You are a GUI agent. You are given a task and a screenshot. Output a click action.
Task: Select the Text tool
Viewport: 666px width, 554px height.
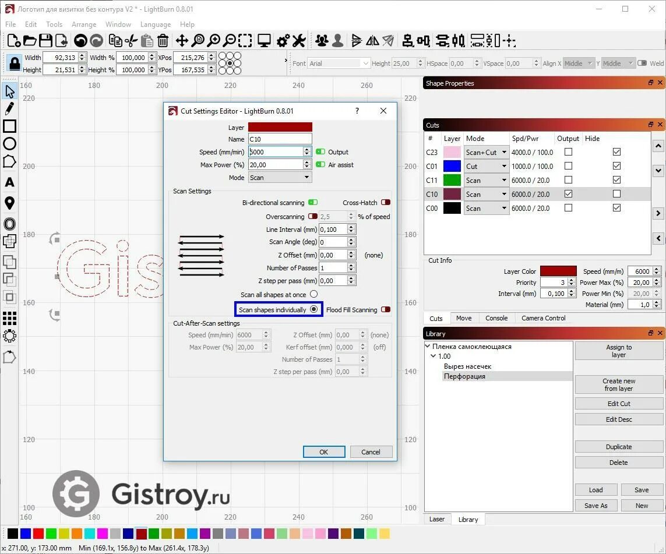click(10, 182)
